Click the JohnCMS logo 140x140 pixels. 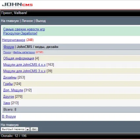point(17,5)
